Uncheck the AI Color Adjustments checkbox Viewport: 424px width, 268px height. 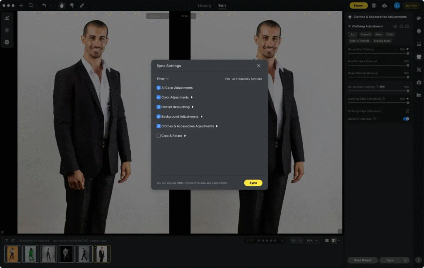click(159, 88)
